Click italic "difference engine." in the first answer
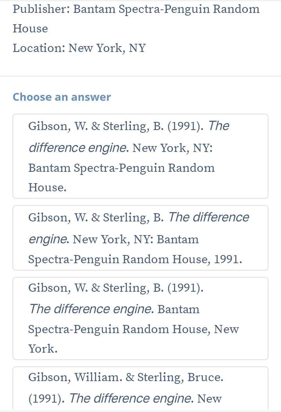Screen dimensions: 281x412 click(79, 148)
